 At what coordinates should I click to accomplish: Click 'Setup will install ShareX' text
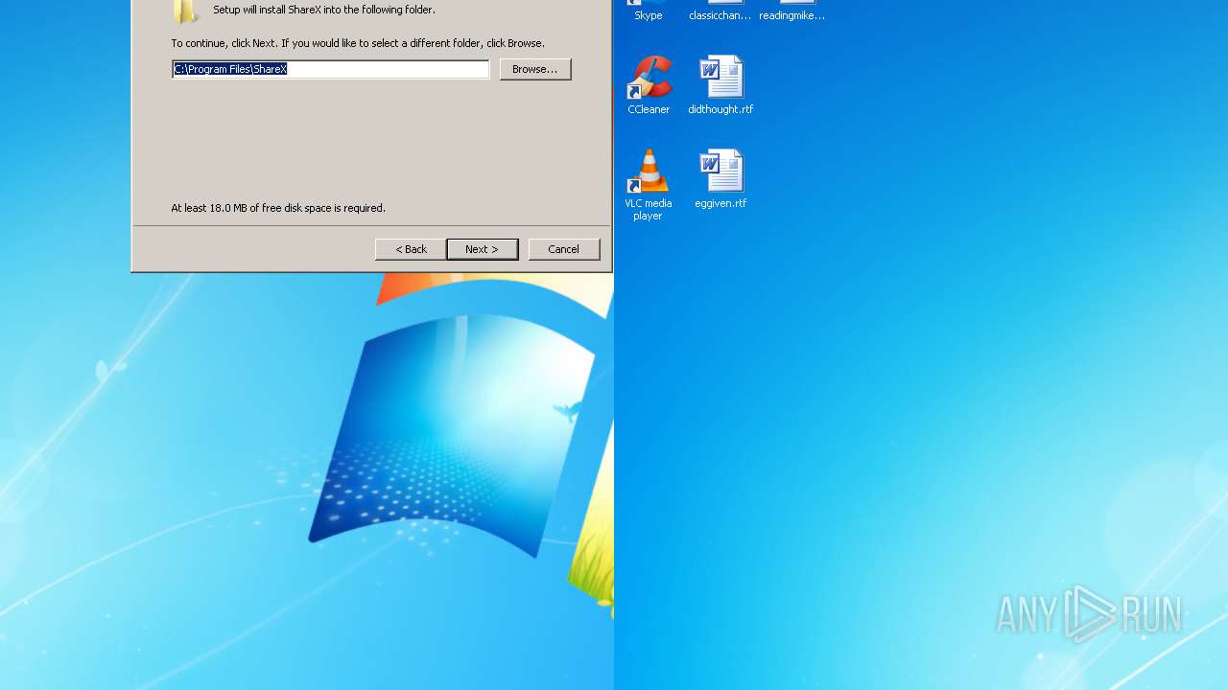(324, 10)
